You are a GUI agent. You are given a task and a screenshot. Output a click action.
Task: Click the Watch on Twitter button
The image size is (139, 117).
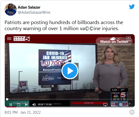(114, 42)
